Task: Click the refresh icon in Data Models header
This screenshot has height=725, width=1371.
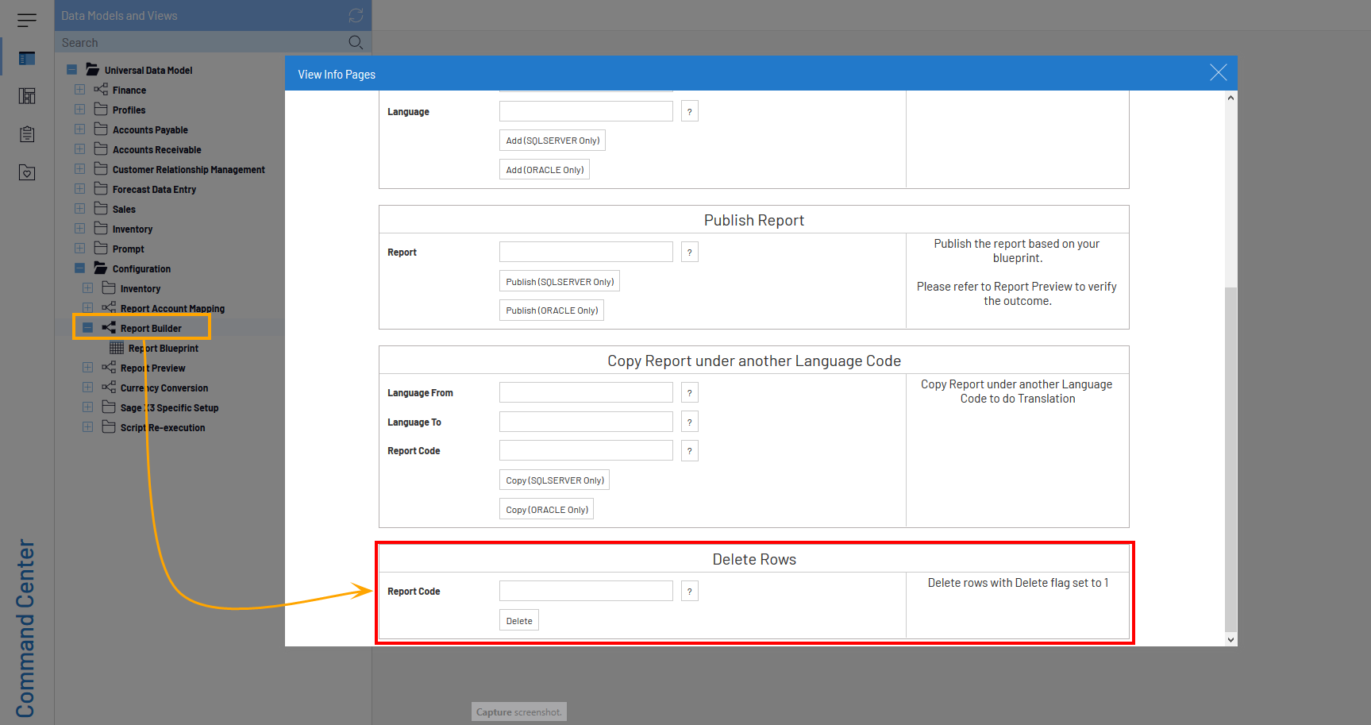Action: click(356, 16)
